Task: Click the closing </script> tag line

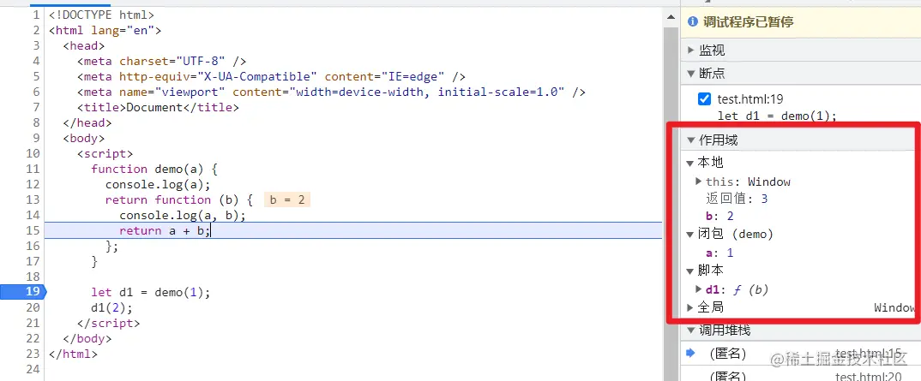Action: [x=109, y=323]
